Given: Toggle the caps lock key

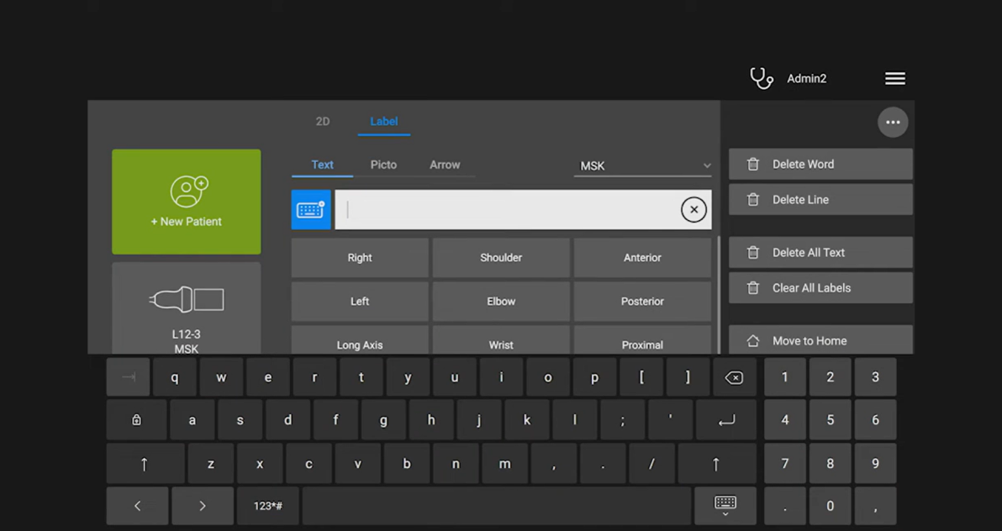Looking at the screenshot, I should (136, 419).
